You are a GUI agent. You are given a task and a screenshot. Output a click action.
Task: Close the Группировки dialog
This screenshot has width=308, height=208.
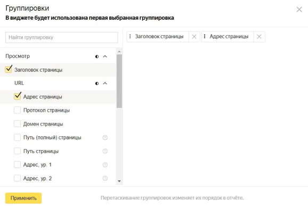pos(299,10)
